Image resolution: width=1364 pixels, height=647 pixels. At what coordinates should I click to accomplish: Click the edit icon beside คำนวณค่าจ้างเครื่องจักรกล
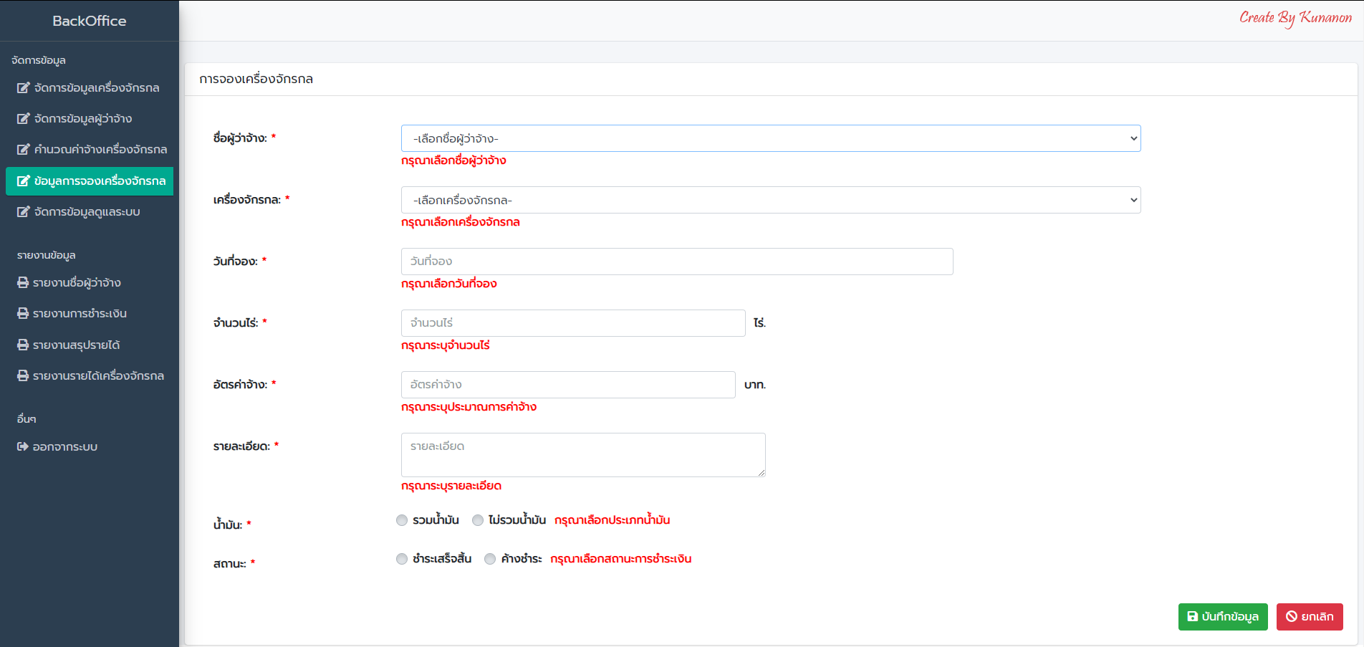pyautogui.click(x=23, y=150)
